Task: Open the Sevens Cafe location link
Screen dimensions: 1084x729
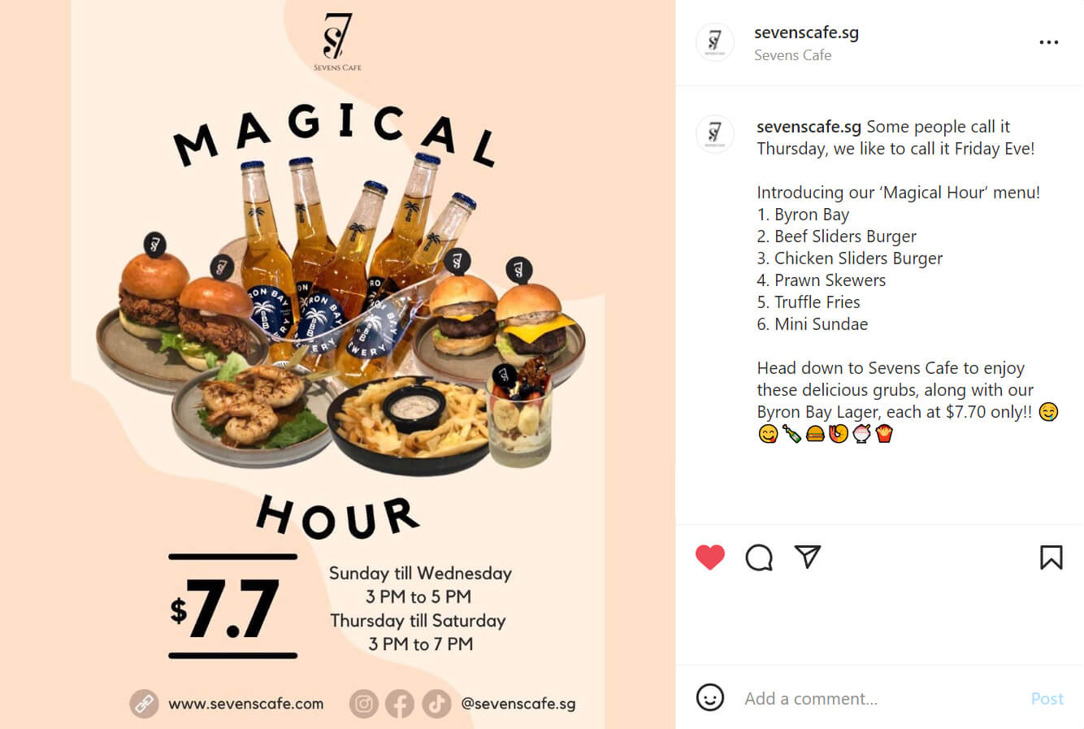Action: point(792,55)
